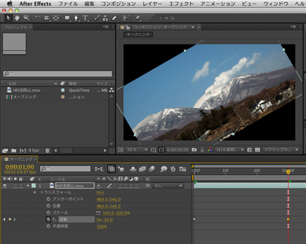Image resolution: width=306 pixels, height=244 pixels.
Task: Collapse the トランスフォーム property group
Action: 35,192
